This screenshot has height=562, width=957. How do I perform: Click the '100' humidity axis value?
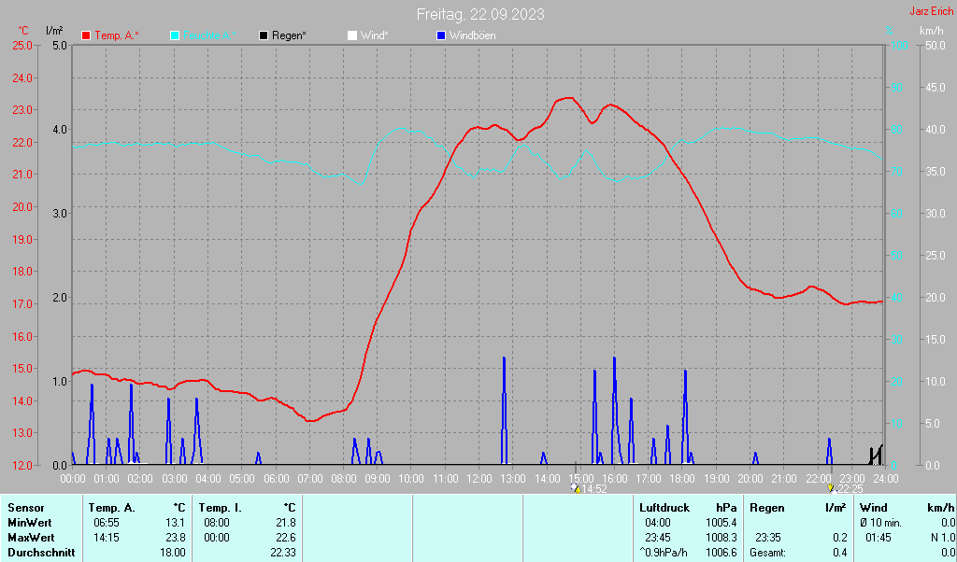click(900, 46)
